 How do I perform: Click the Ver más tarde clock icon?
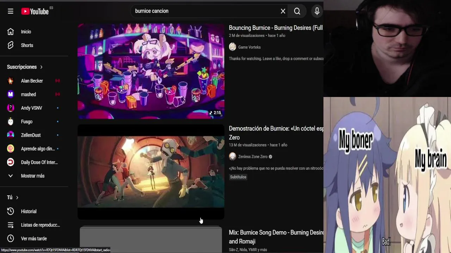point(11,239)
